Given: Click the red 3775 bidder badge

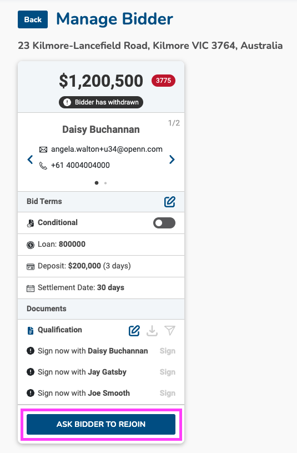Looking at the screenshot, I should [x=163, y=81].
